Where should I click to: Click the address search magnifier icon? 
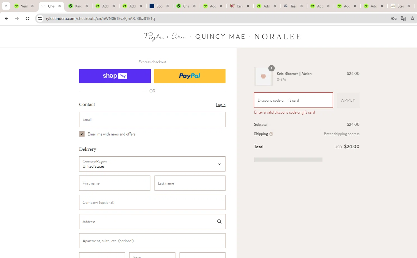pyautogui.click(x=219, y=221)
